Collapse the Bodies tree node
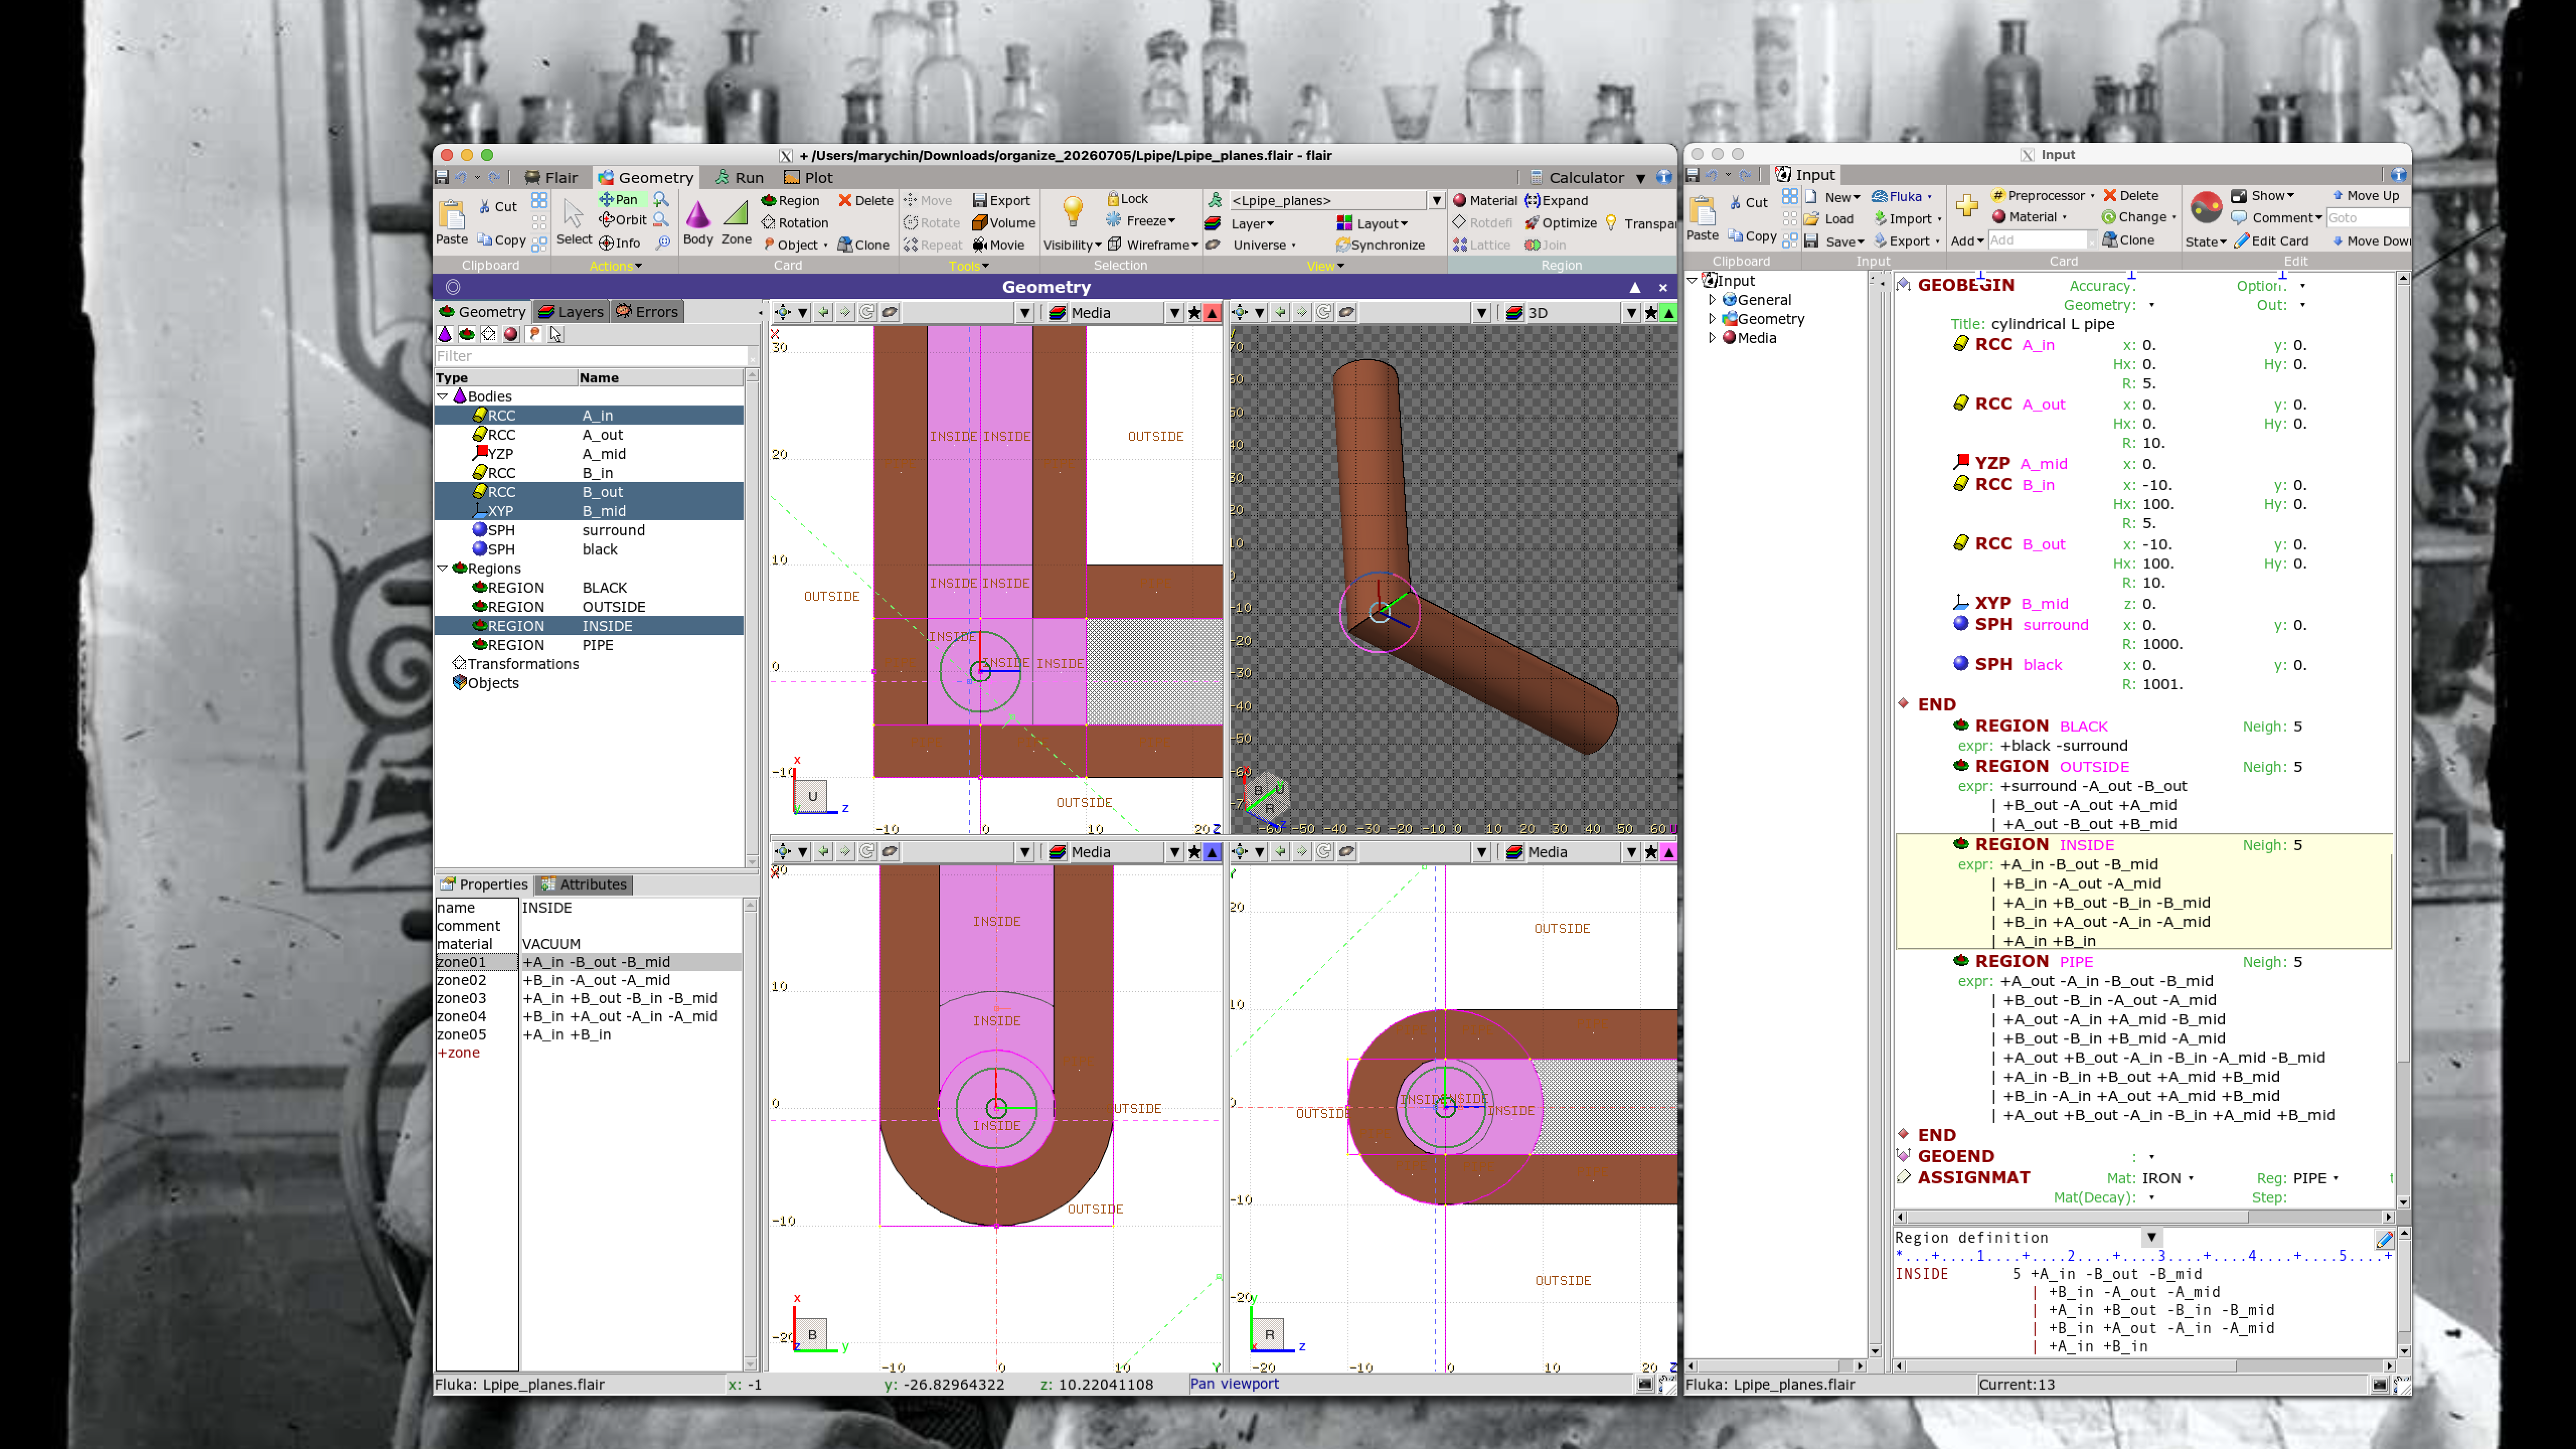This screenshot has height=1449, width=2576. (x=443, y=396)
